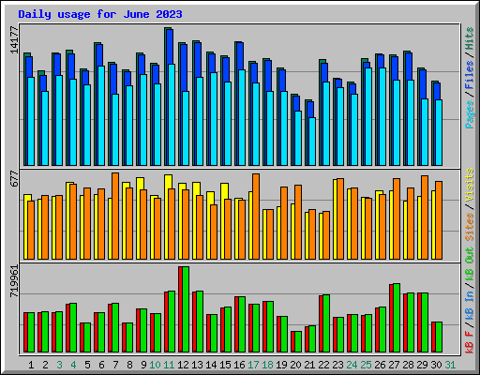The width and height of the screenshot is (480, 375).
Task: Click green weekend day number 3
Action: point(59,365)
